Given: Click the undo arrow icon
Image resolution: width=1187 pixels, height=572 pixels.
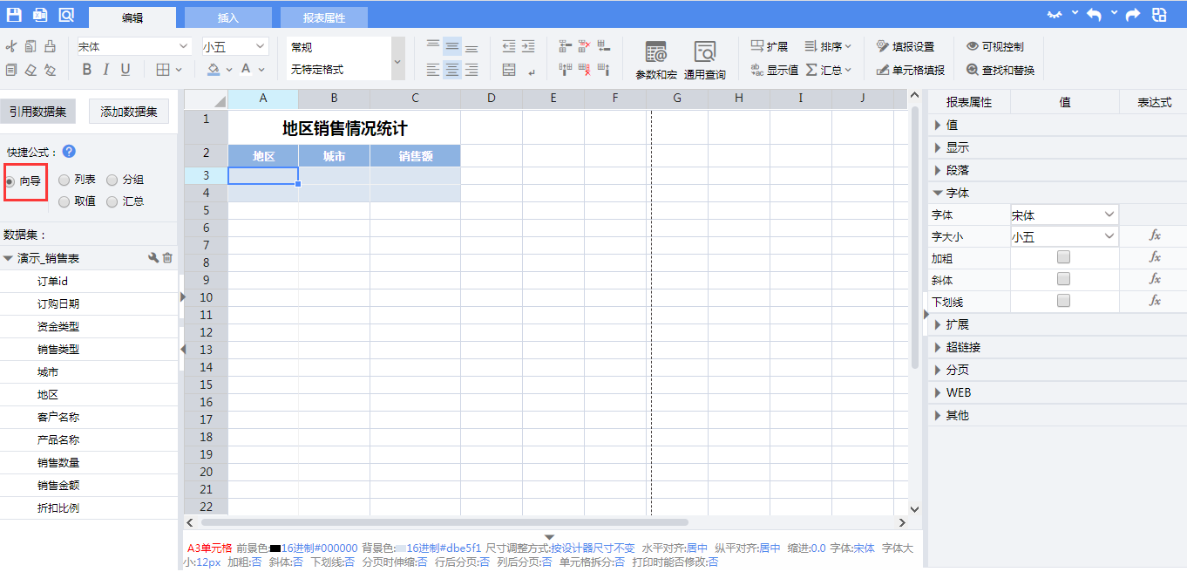Looking at the screenshot, I should point(1093,15).
